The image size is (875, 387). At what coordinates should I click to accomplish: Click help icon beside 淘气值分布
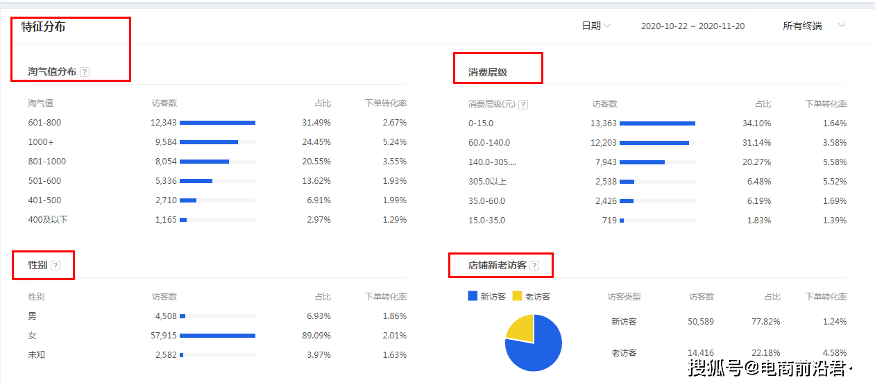pos(85,71)
